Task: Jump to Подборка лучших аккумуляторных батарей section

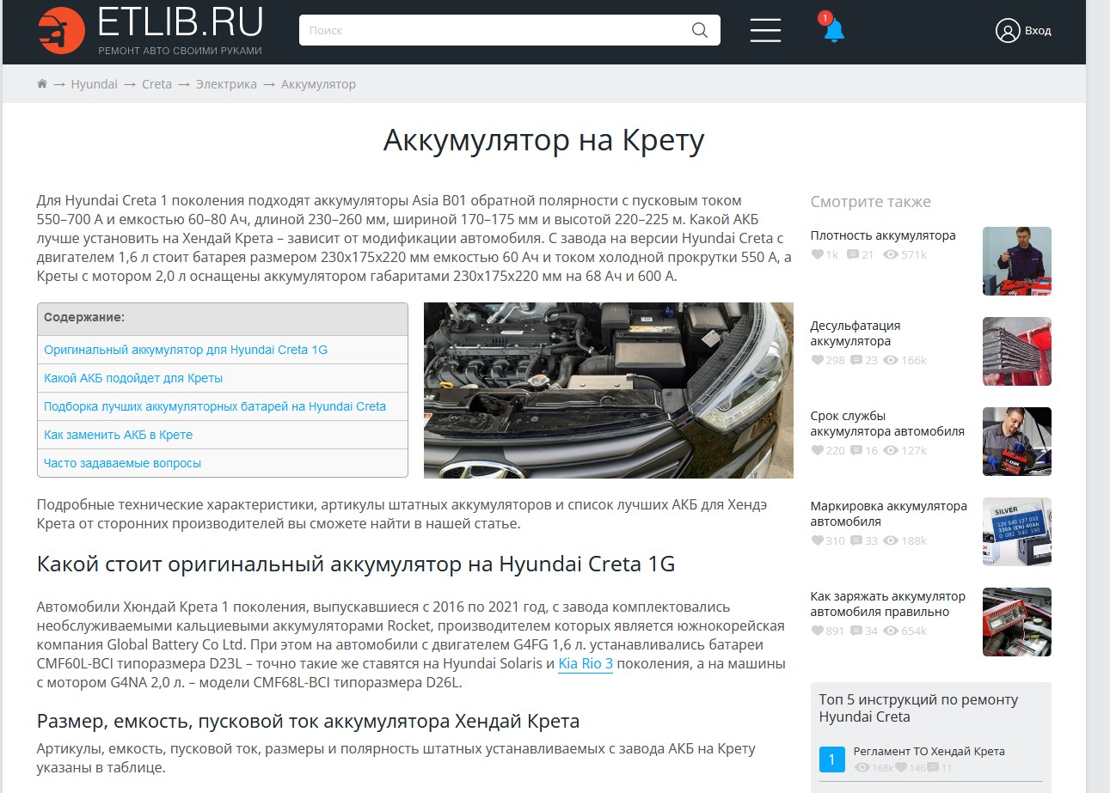Action: click(x=215, y=406)
